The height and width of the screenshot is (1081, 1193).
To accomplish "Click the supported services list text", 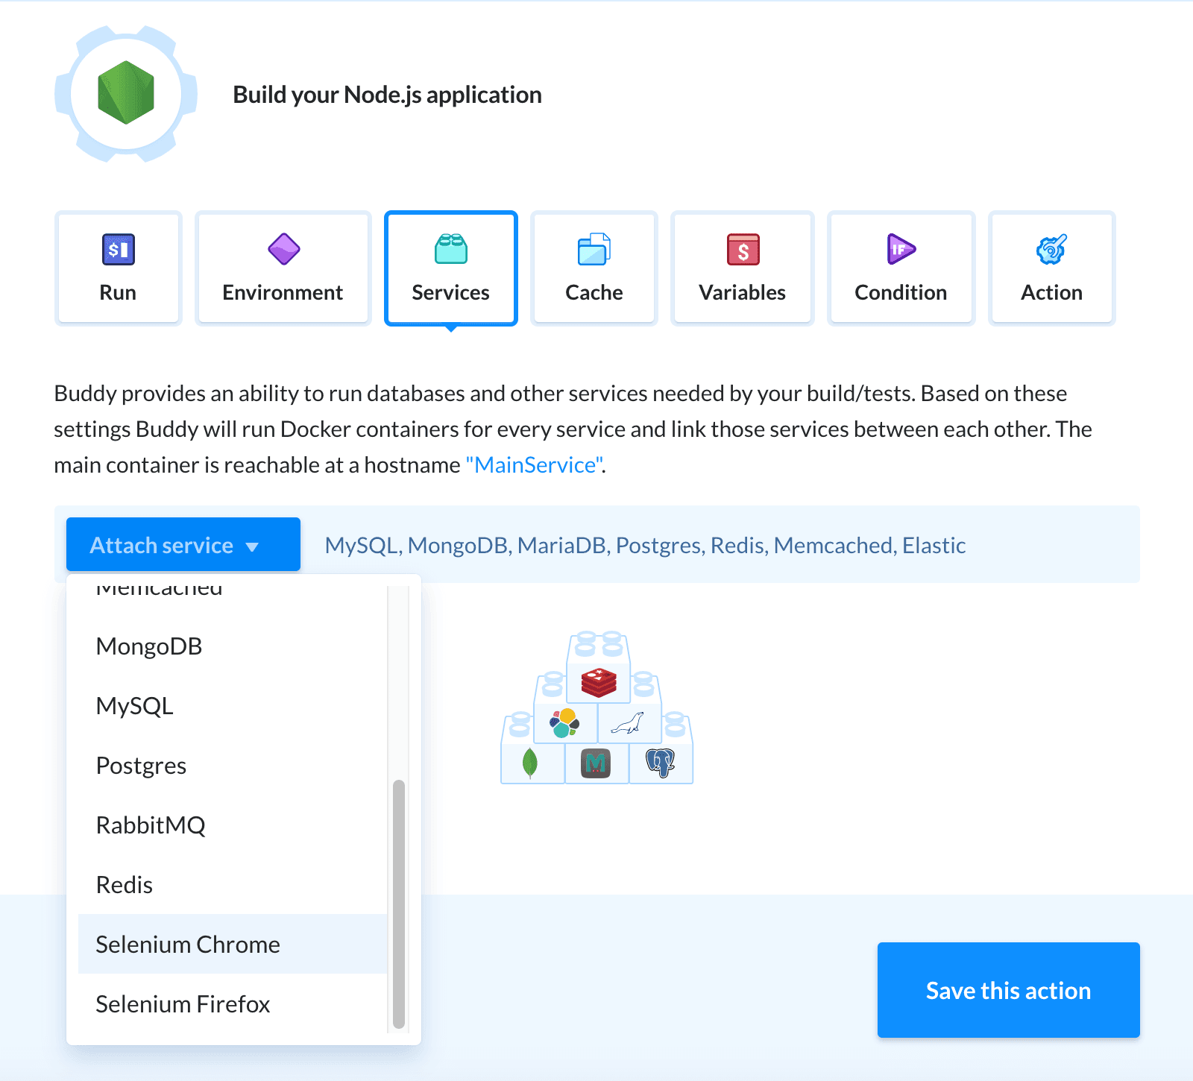I will [x=646, y=546].
